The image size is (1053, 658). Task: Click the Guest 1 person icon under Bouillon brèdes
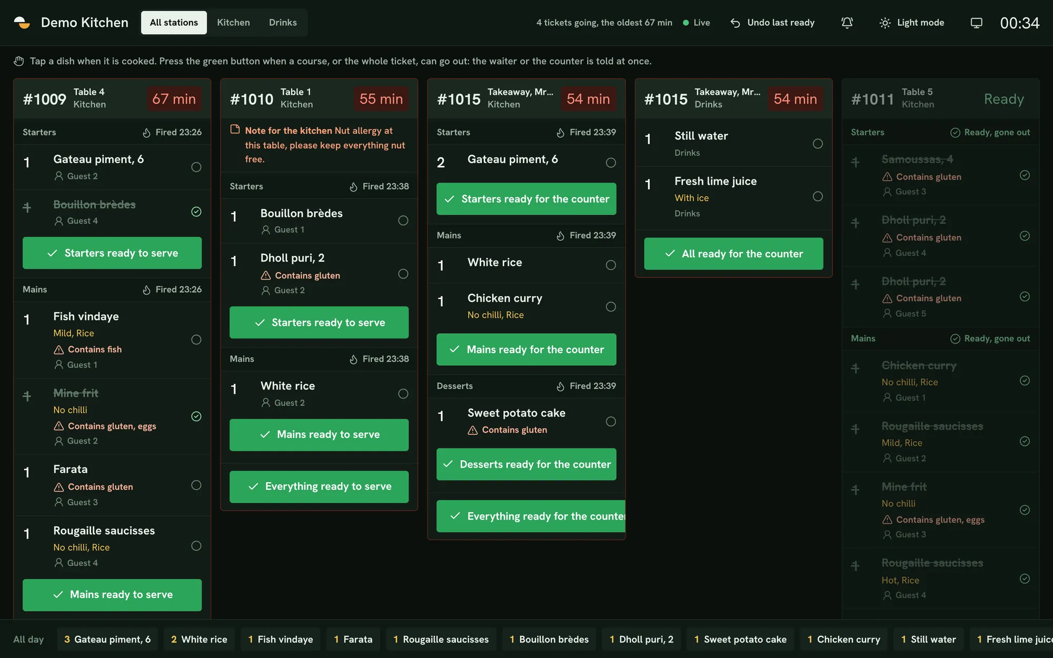(x=266, y=230)
